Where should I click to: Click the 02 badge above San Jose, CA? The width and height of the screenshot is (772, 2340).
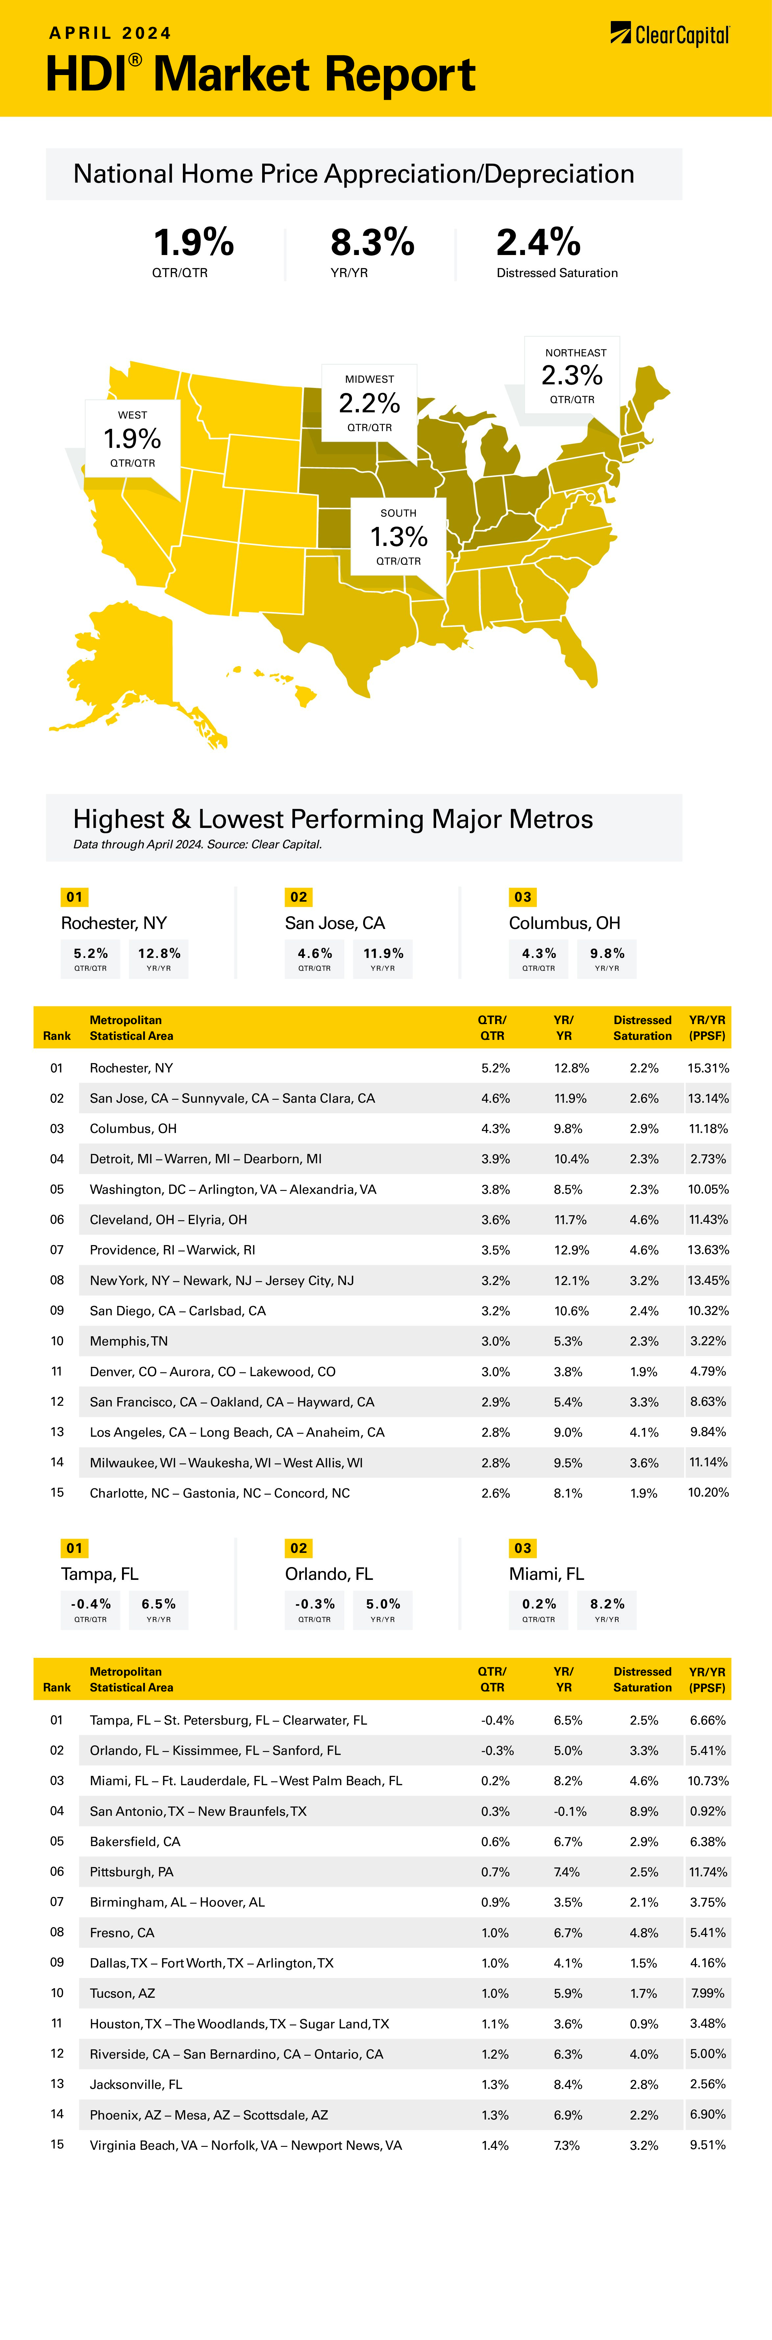click(x=299, y=897)
